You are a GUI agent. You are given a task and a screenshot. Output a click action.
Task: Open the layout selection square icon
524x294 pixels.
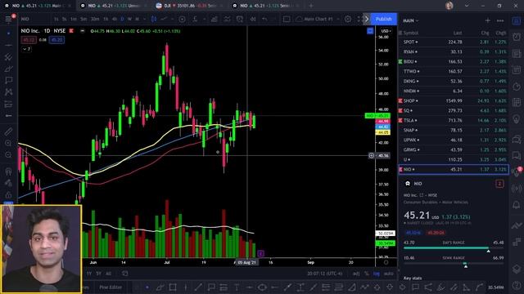click(x=287, y=19)
